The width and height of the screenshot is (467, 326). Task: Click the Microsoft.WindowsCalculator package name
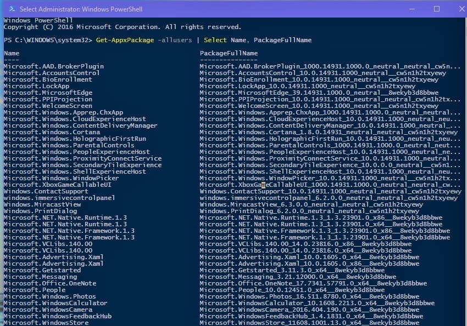click(x=52, y=303)
